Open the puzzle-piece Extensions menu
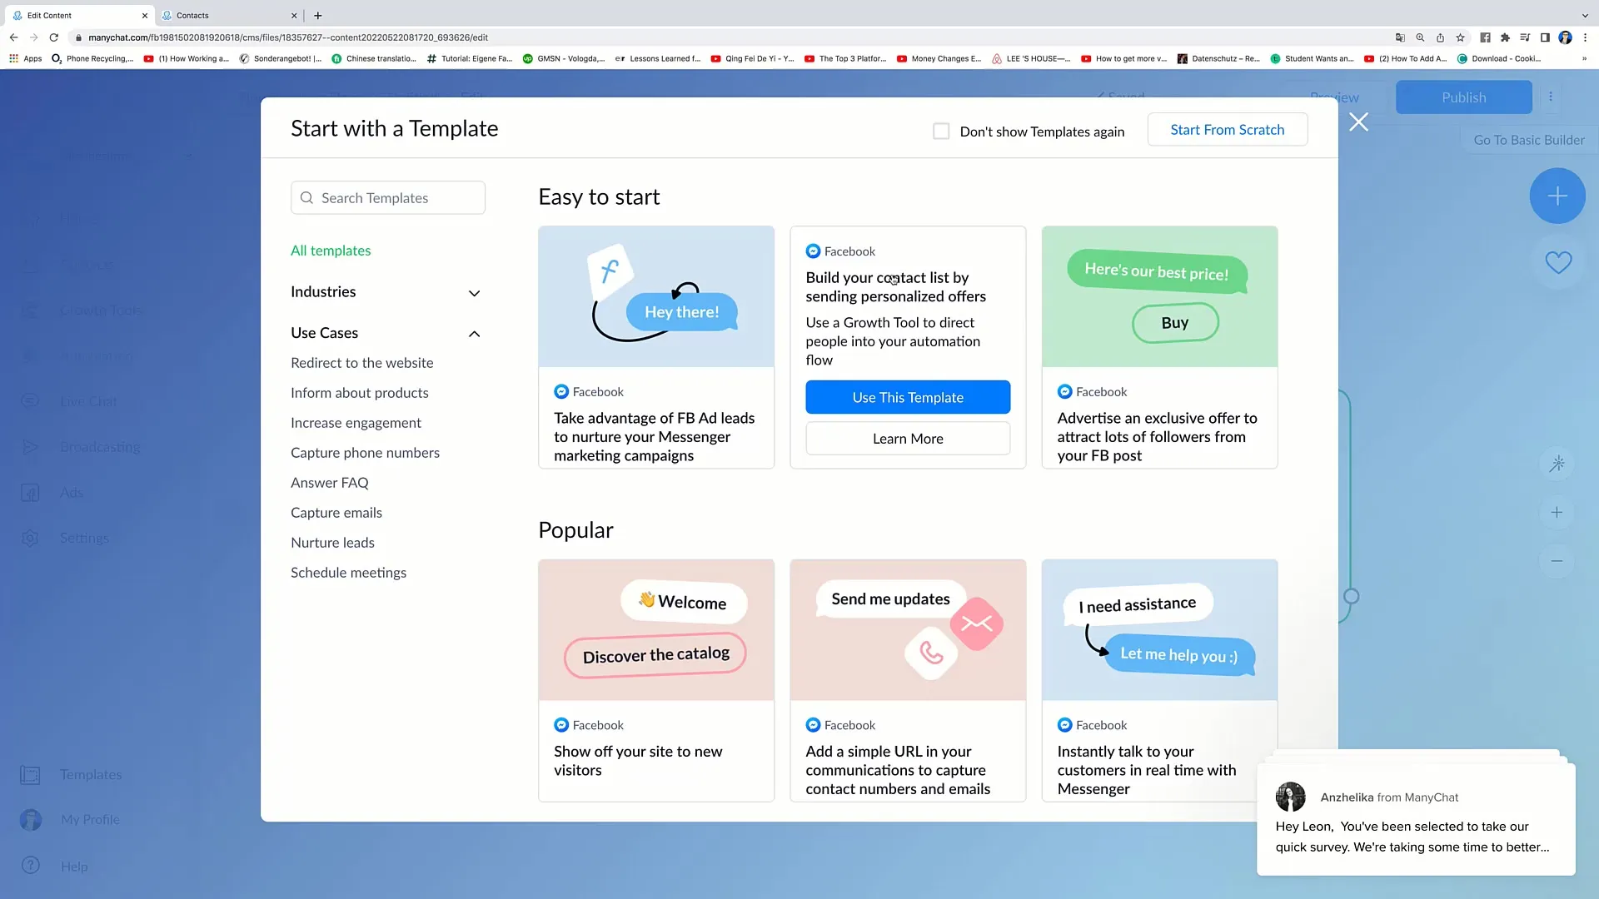This screenshot has width=1599, height=899. coord(1505,37)
